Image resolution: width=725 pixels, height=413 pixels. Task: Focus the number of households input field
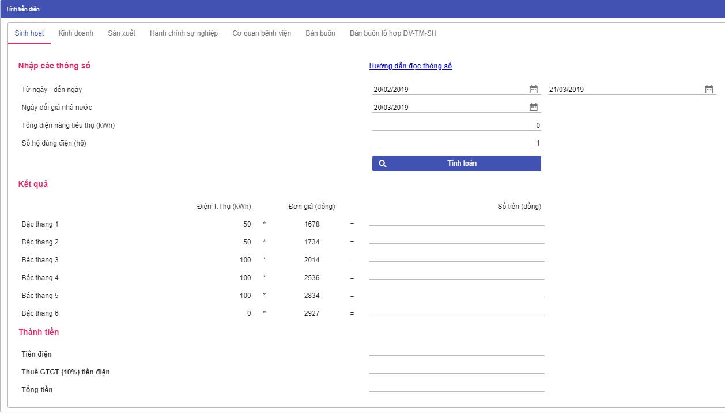point(456,143)
